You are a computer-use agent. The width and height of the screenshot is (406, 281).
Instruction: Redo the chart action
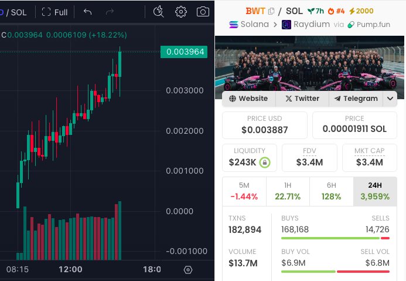tap(110, 12)
